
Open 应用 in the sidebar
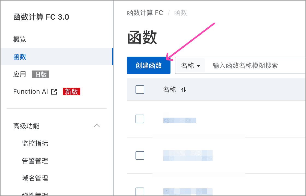tap(19, 74)
